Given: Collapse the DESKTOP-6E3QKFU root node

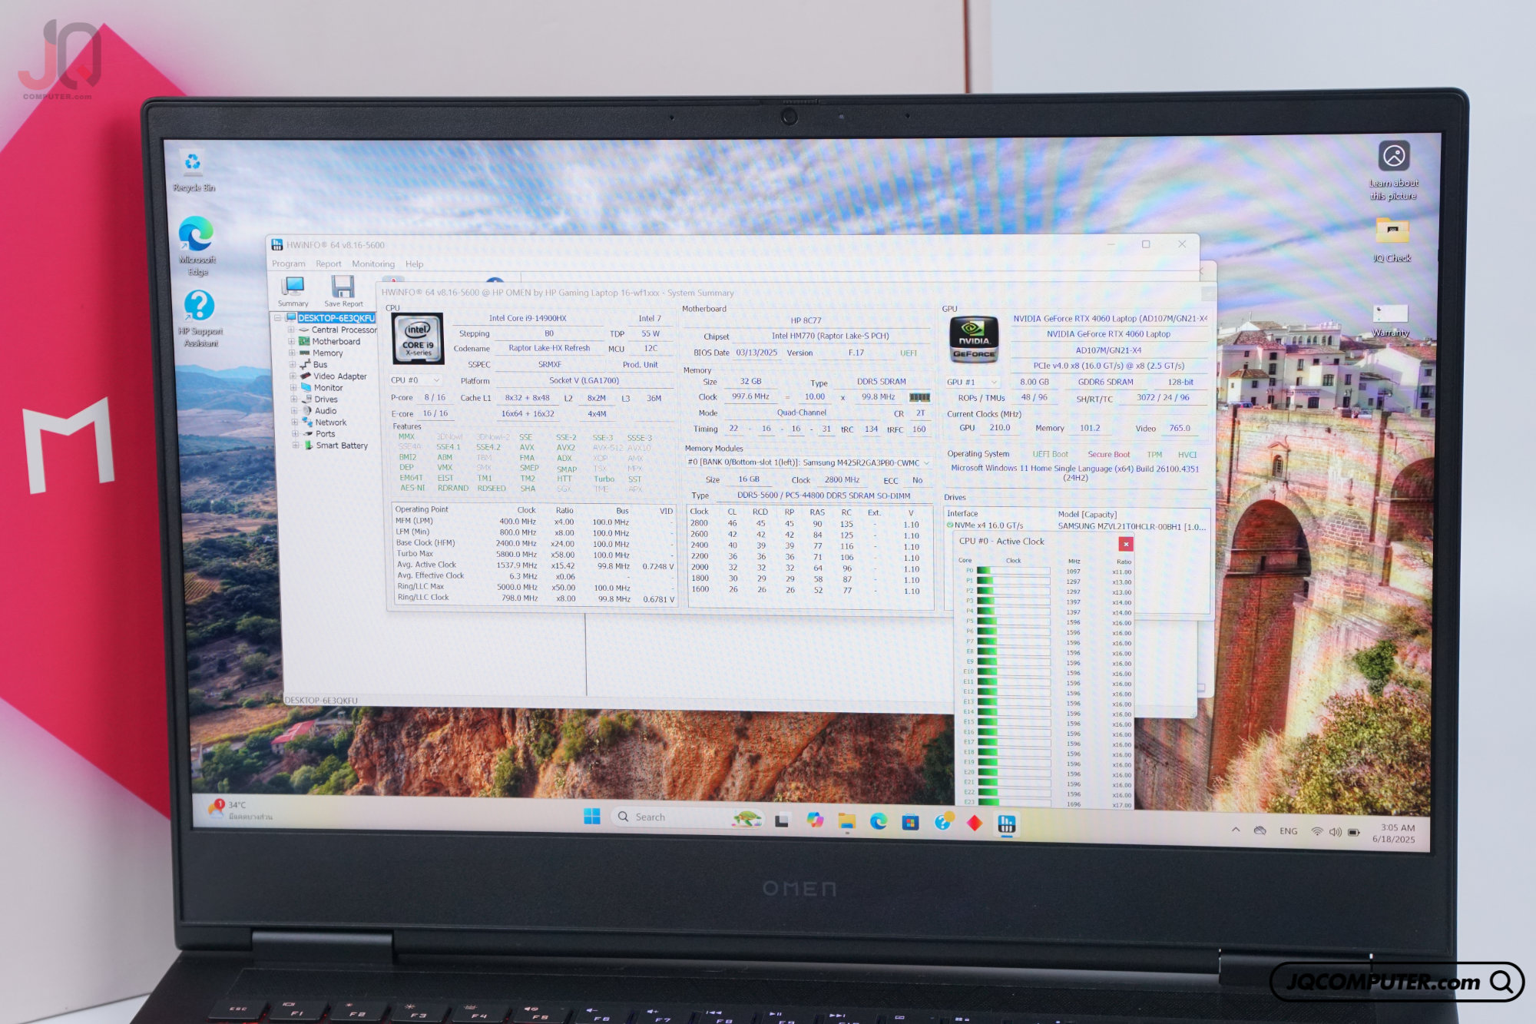Looking at the screenshot, I should [277, 318].
